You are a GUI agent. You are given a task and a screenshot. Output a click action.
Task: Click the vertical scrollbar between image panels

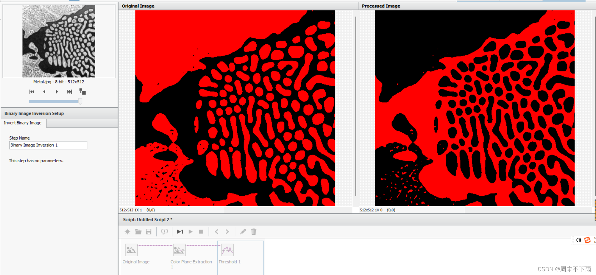tap(356, 106)
